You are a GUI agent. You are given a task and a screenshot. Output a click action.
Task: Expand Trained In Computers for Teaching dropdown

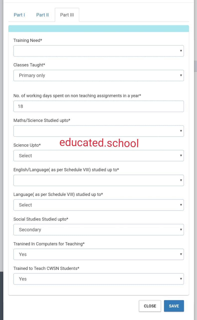pyautogui.click(x=98, y=254)
